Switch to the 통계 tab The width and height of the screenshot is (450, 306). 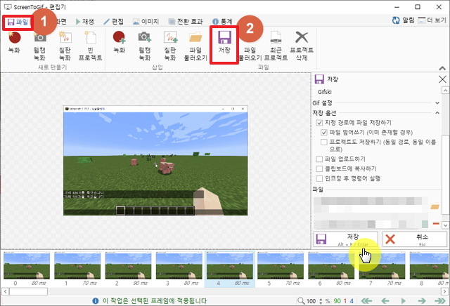(x=222, y=22)
